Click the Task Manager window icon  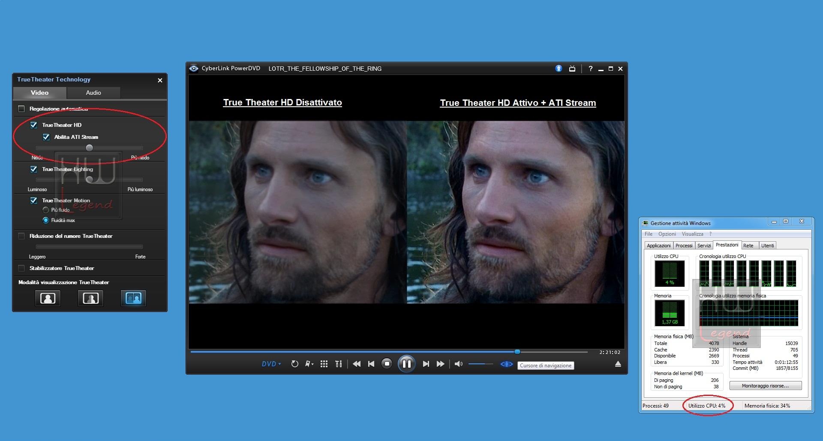pos(646,223)
